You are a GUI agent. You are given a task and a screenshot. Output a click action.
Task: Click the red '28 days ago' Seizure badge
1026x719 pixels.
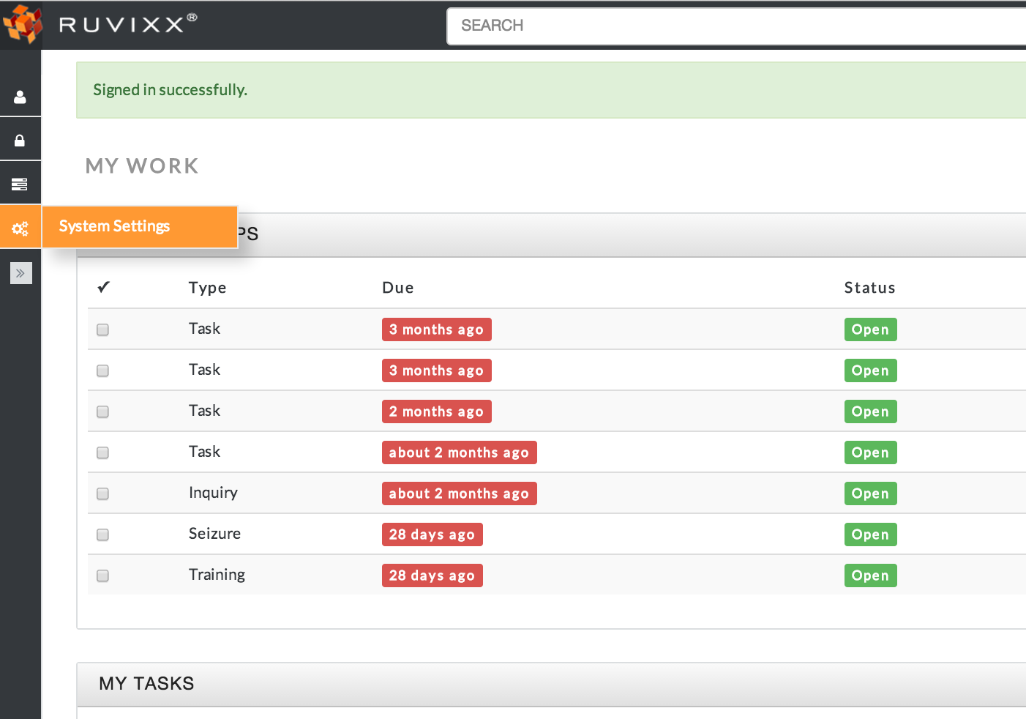click(x=432, y=534)
